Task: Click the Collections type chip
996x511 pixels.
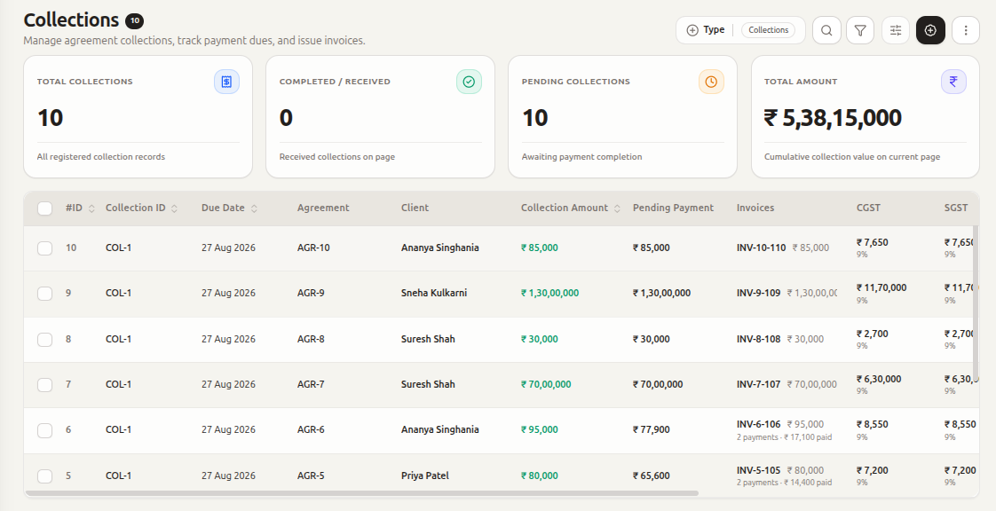Action: tap(768, 30)
